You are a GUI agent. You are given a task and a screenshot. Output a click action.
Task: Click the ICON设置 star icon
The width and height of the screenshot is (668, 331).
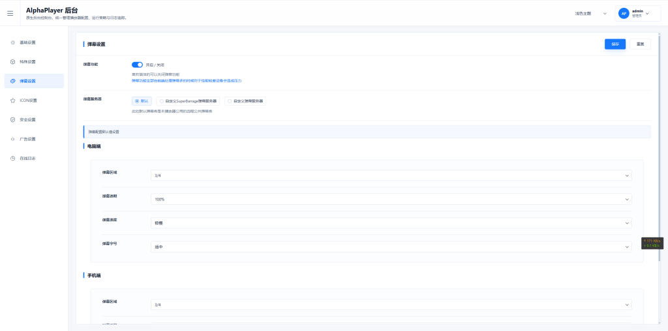click(x=13, y=101)
